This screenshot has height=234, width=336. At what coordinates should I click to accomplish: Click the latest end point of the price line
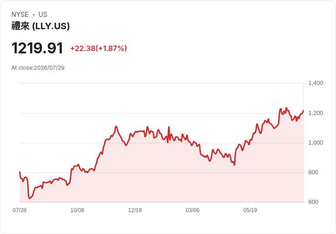(303, 111)
